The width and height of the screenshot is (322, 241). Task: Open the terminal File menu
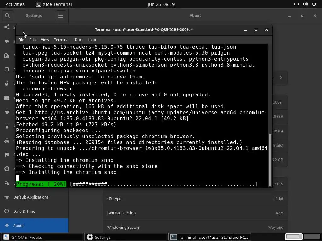click(21, 40)
